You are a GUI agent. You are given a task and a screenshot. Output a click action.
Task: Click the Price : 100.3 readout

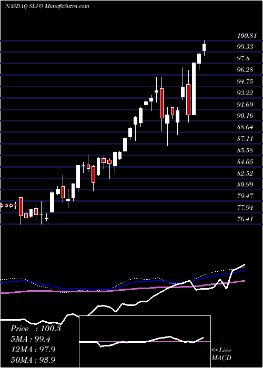point(36,329)
